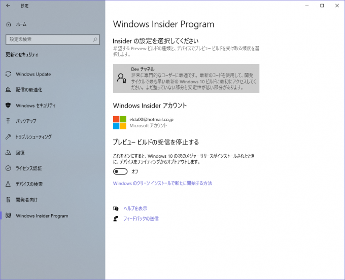Click the help chat bubble icon
The width and height of the screenshot is (345, 280).
[x=116, y=208]
